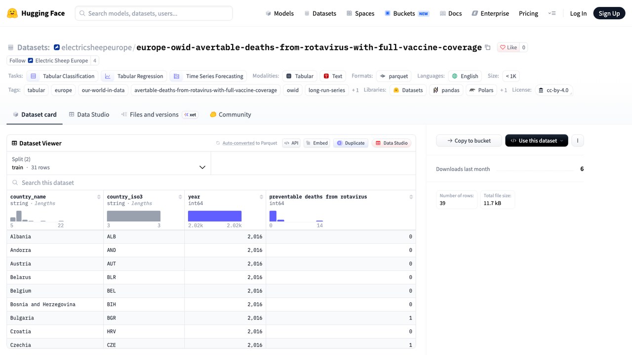This screenshot has height=355, width=632.
Task: Filter by English language tag
Action: coord(465,76)
